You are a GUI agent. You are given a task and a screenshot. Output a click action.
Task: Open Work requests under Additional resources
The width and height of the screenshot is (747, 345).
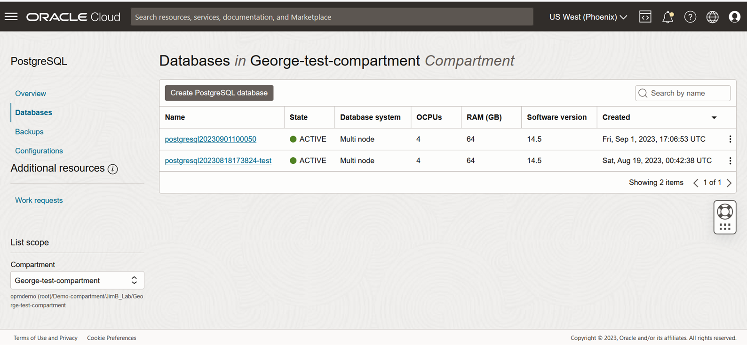tap(39, 200)
